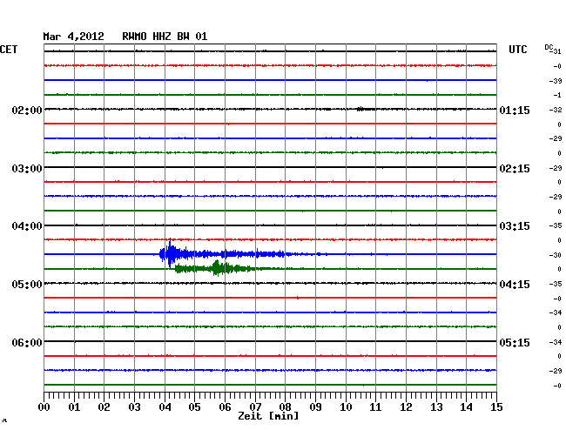566x430 pixels.
Task: Click the 03:15 UTC time label
Action: click(515, 226)
